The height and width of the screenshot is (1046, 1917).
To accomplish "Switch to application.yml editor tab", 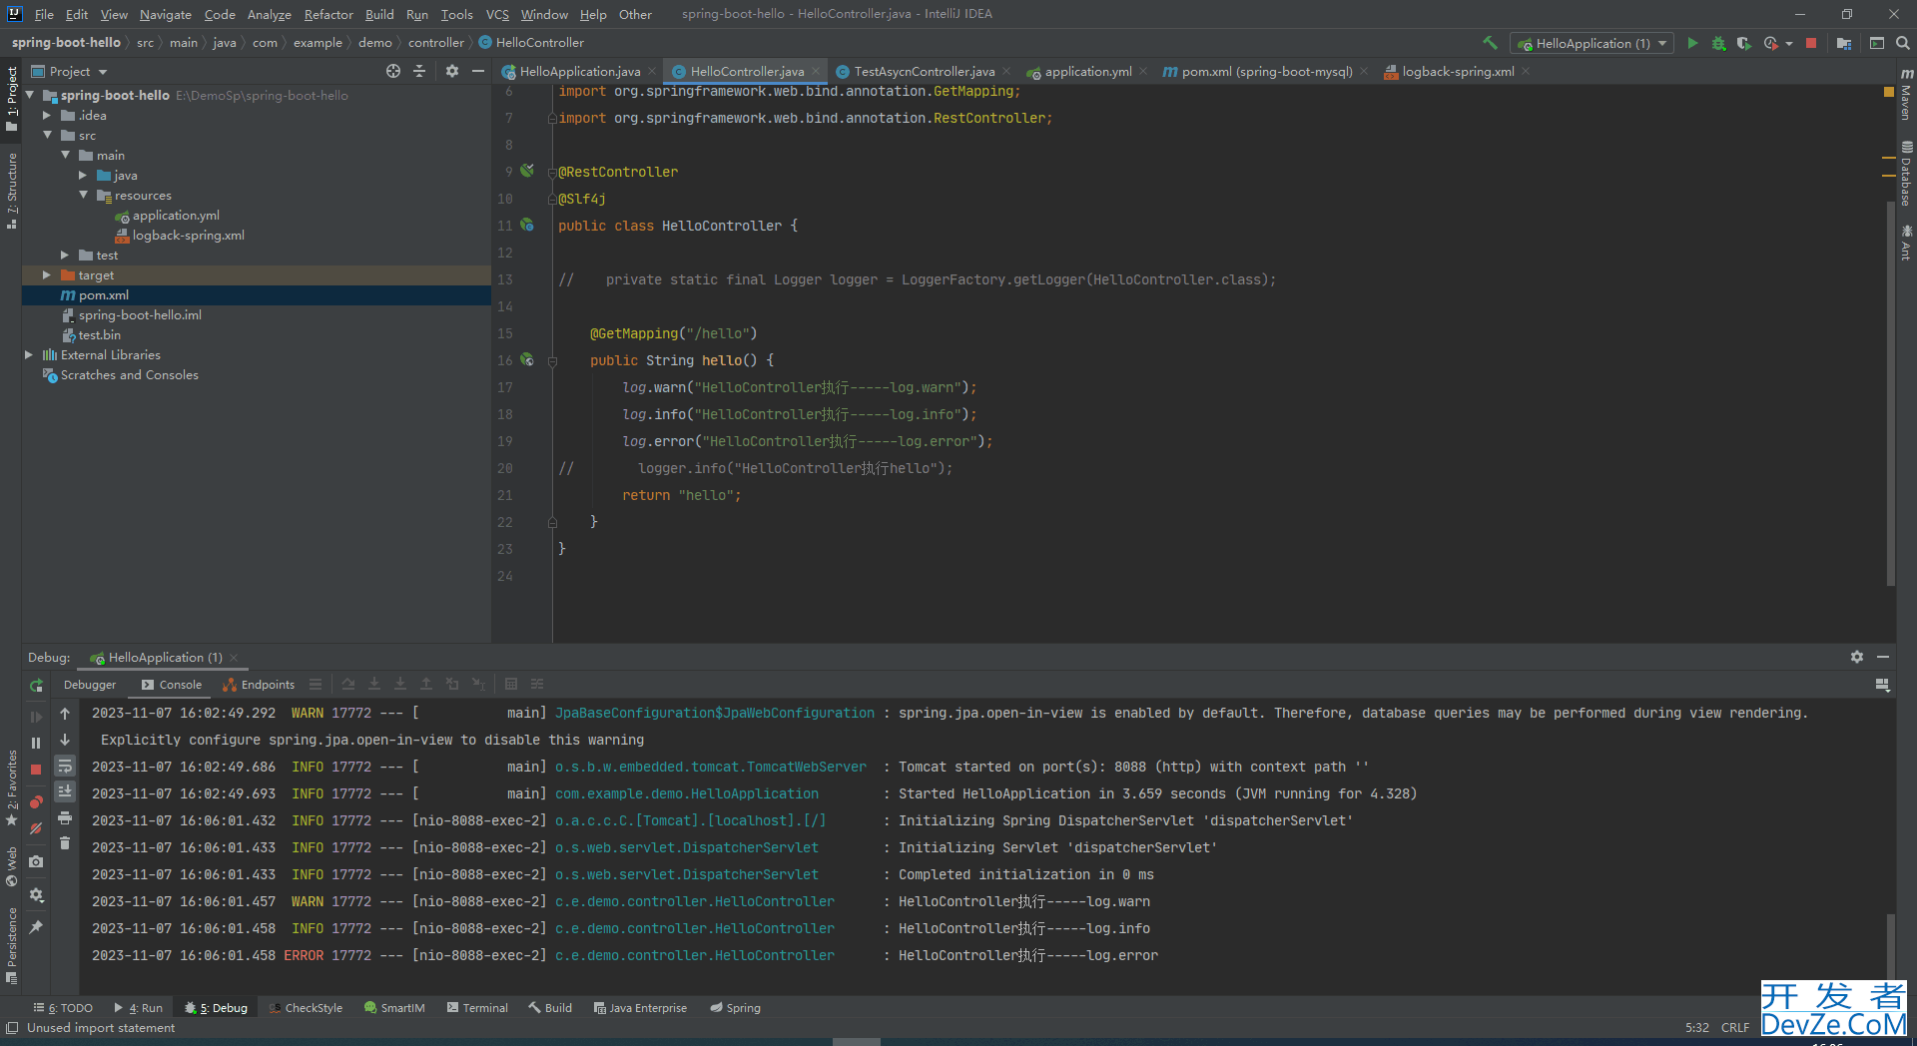I will [x=1087, y=71].
